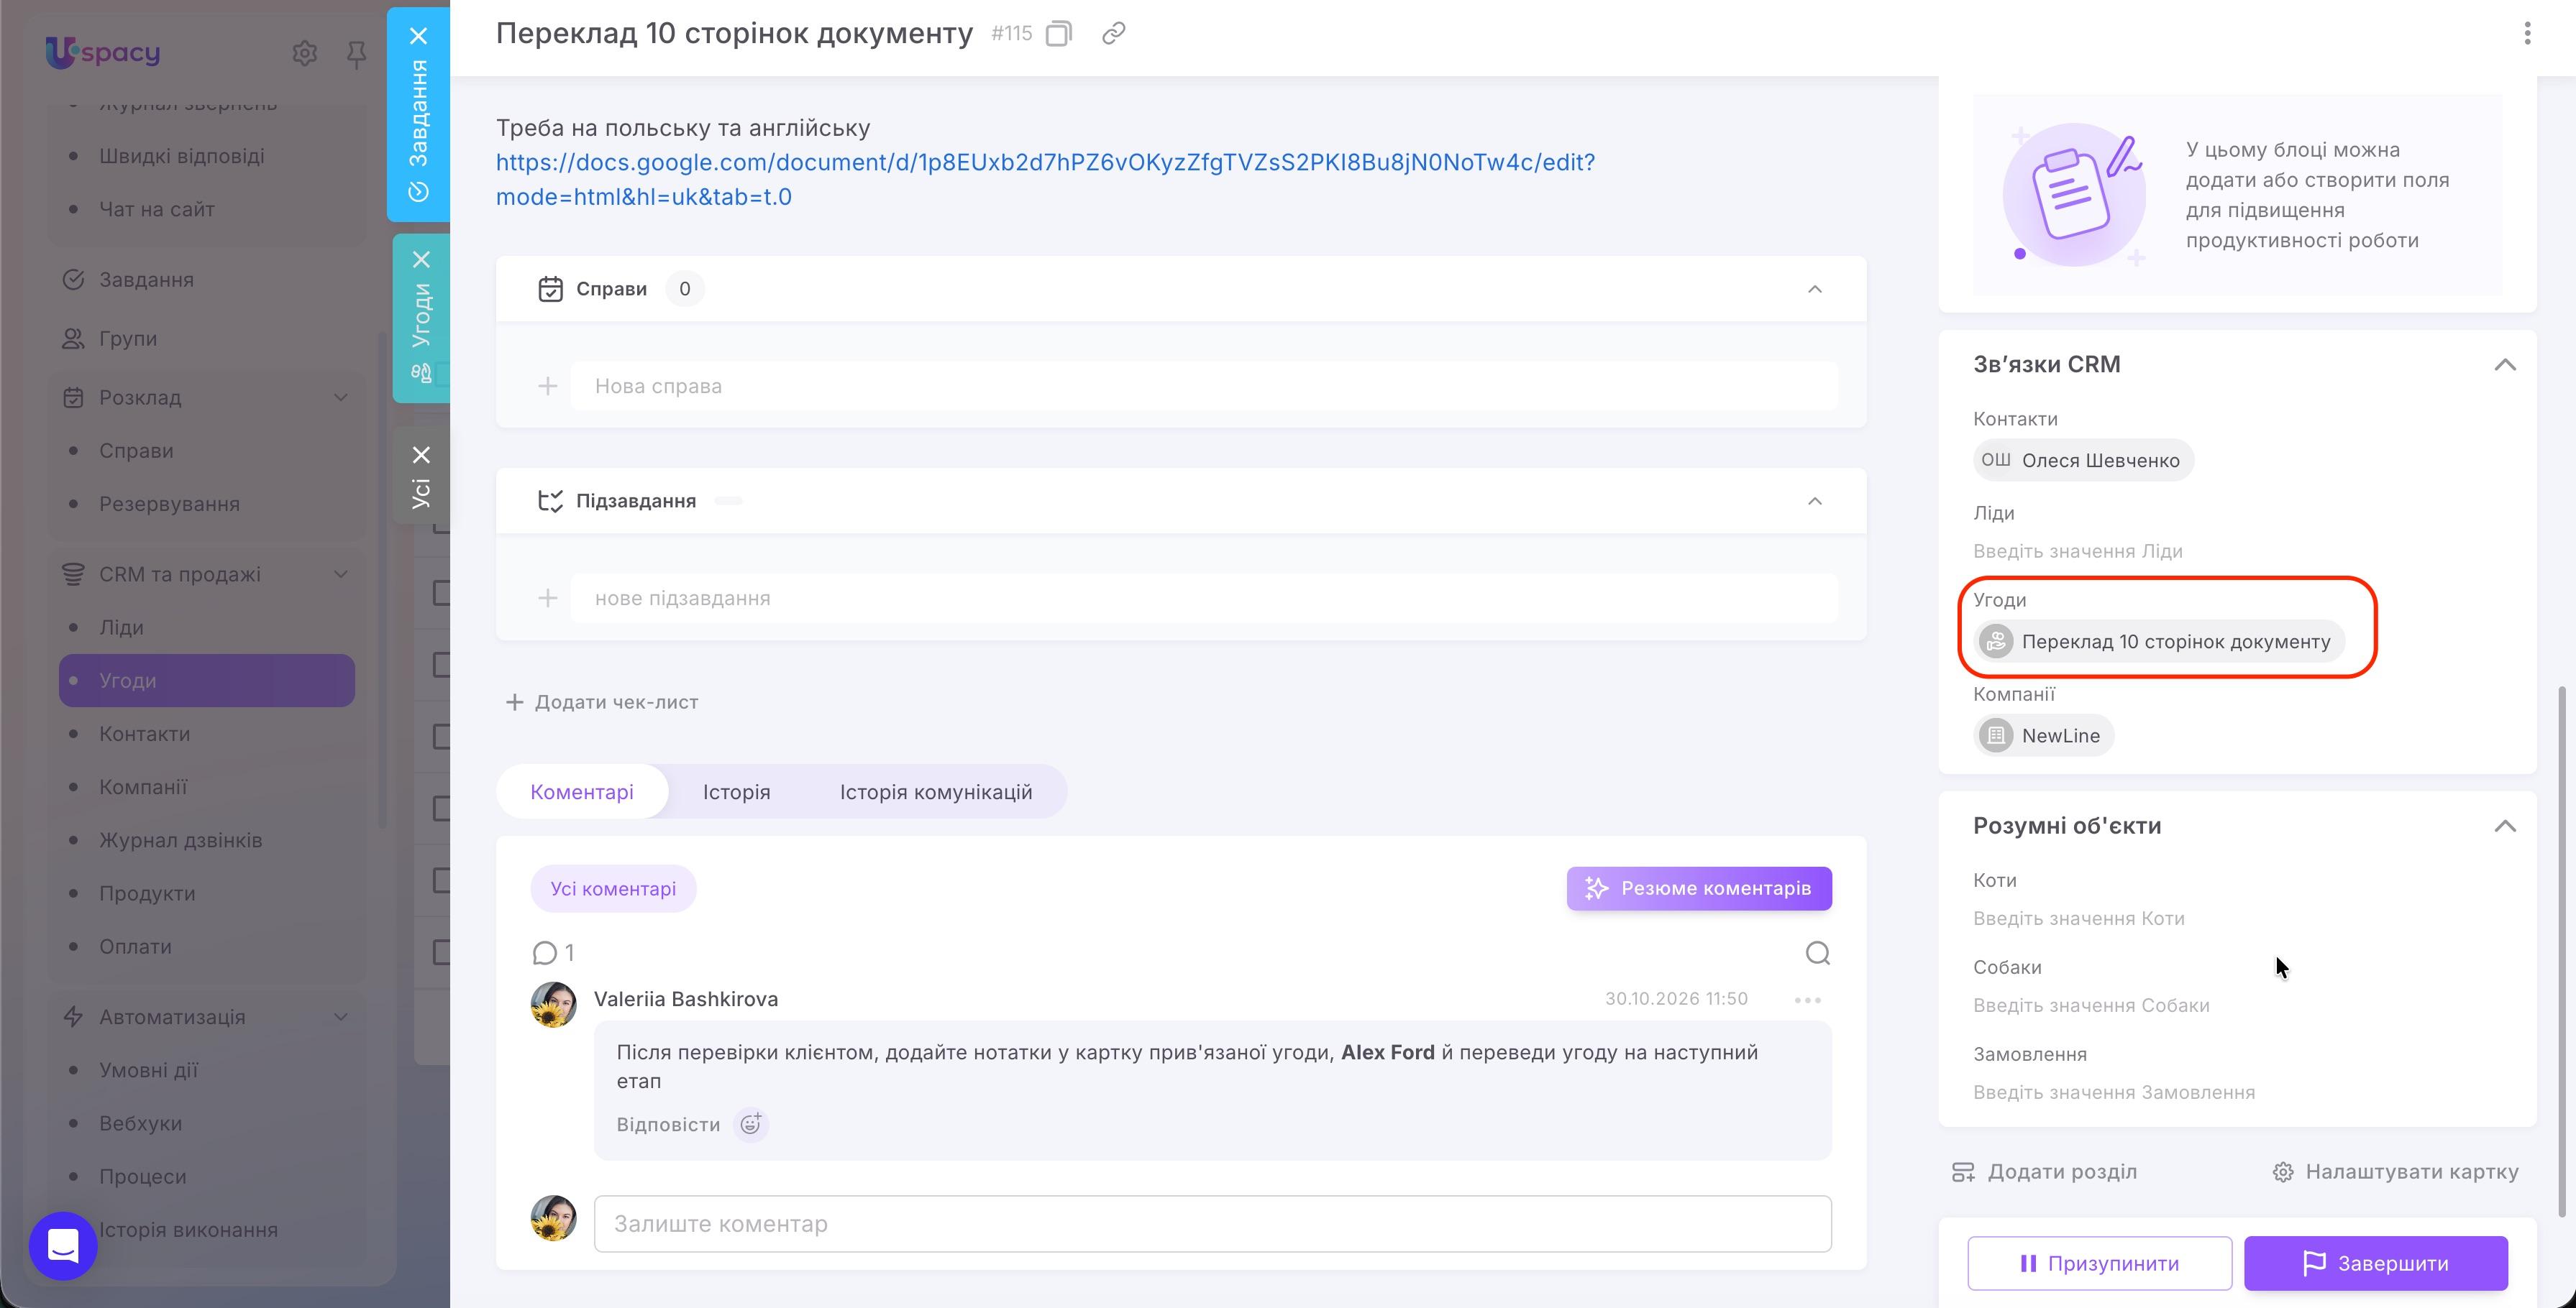Screen dimensions: 2576x1308
Task: Open Контакти in the sidebar
Action: tap(144, 734)
